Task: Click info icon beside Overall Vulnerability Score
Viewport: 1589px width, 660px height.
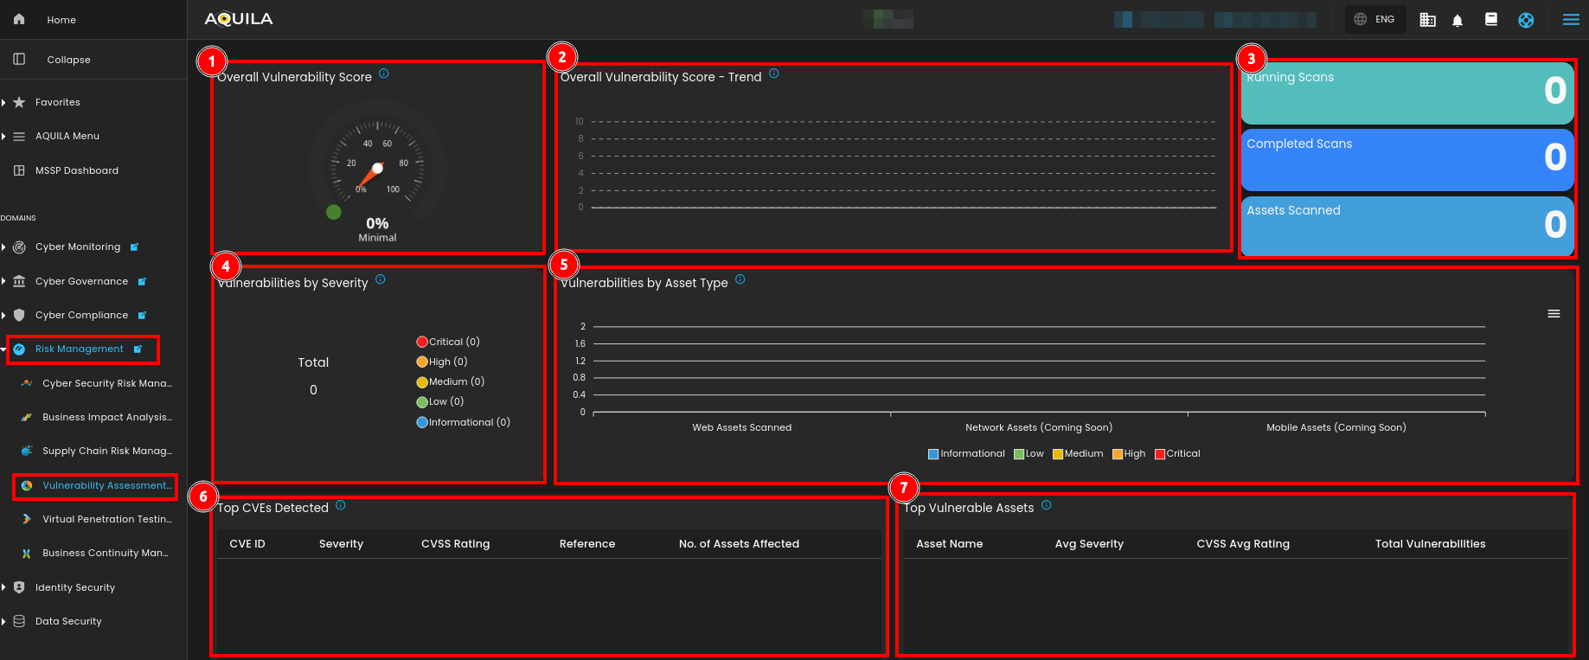Action: click(384, 74)
